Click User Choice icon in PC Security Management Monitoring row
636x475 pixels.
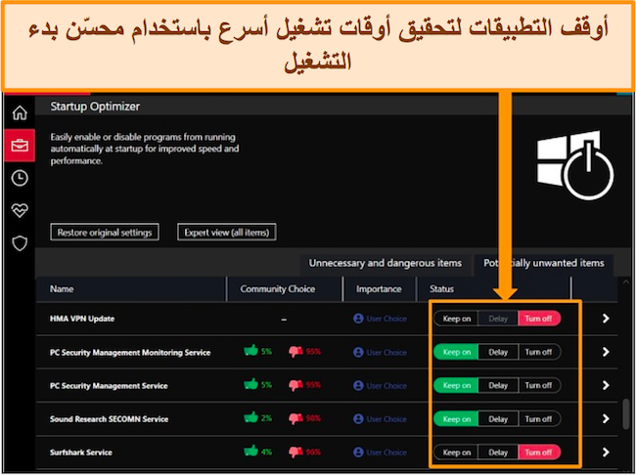358,352
